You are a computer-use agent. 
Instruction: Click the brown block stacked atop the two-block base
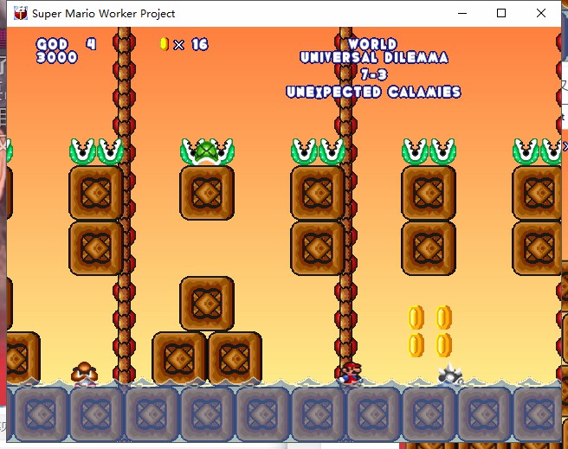point(207,304)
